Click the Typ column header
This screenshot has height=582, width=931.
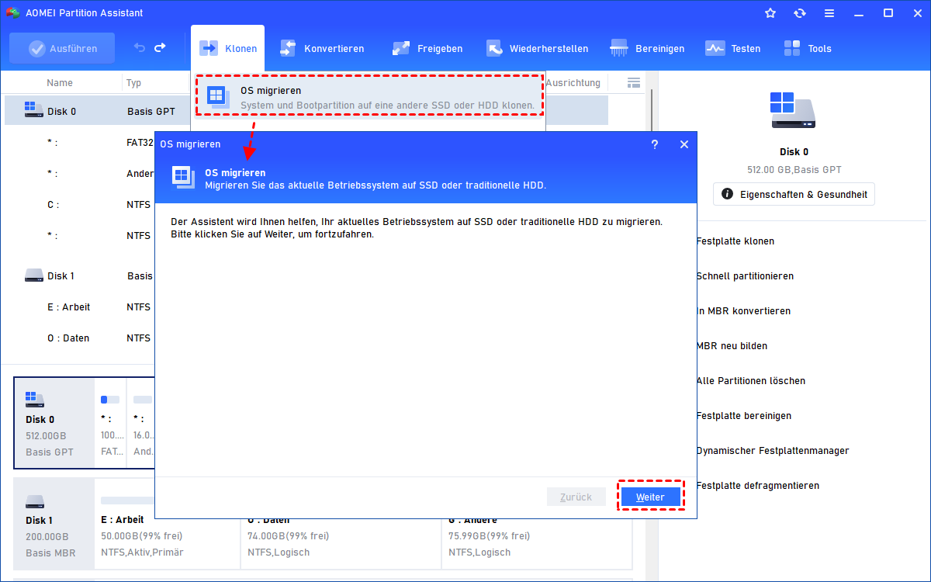[x=134, y=83]
